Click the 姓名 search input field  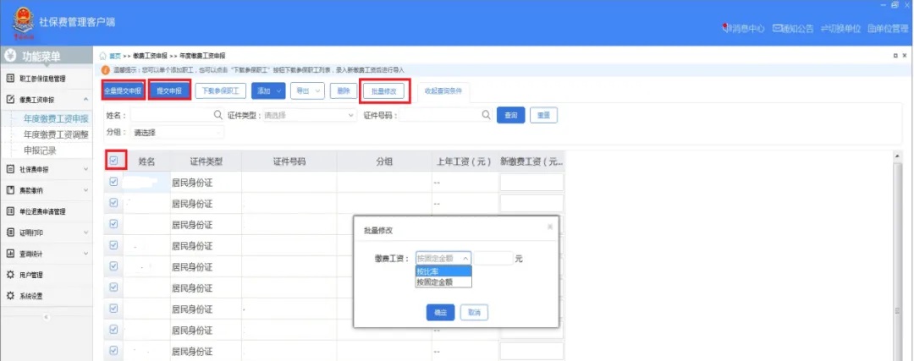click(175, 115)
